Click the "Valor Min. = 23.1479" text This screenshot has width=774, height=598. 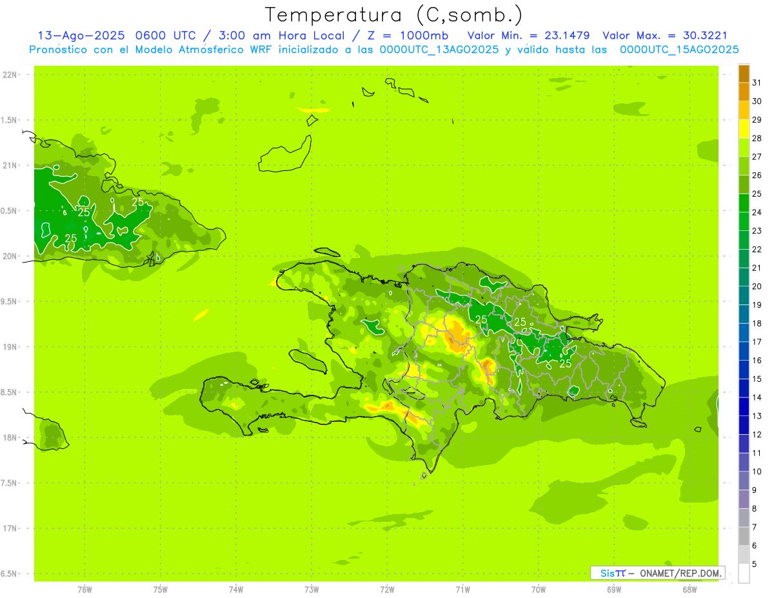528,35
